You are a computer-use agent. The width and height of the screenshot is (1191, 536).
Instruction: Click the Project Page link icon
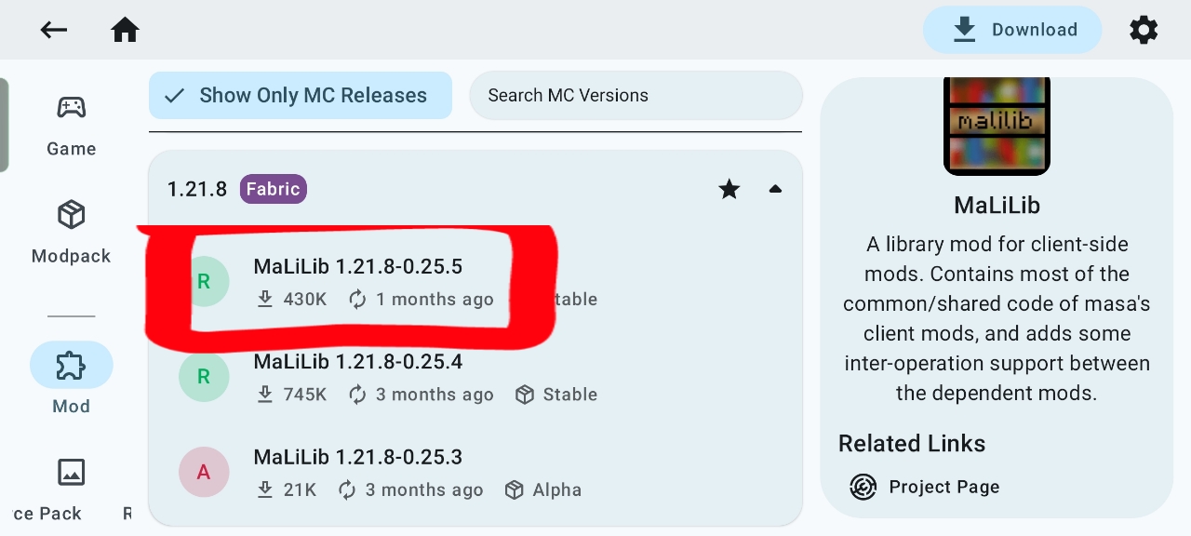coord(863,487)
